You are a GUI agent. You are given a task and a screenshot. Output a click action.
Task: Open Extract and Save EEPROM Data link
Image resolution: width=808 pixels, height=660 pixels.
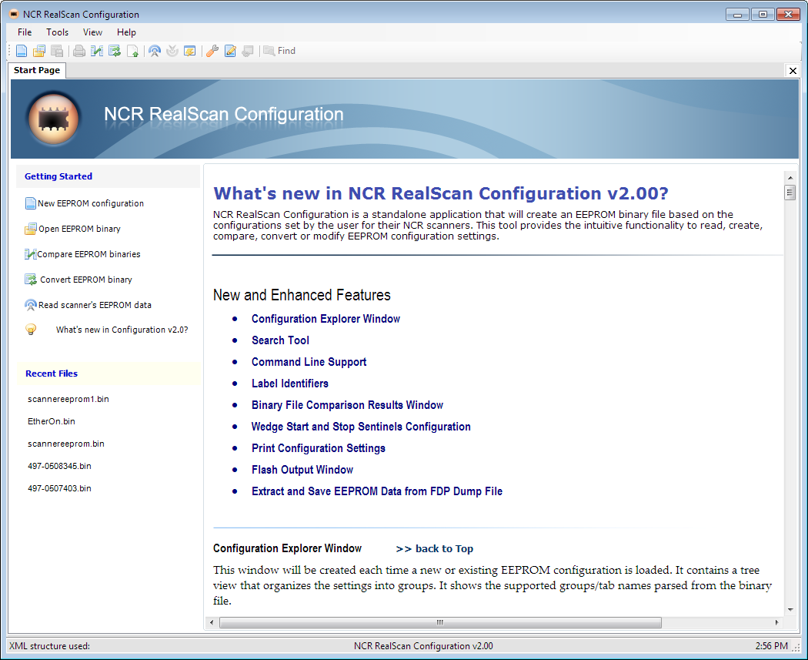pos(377,491)
